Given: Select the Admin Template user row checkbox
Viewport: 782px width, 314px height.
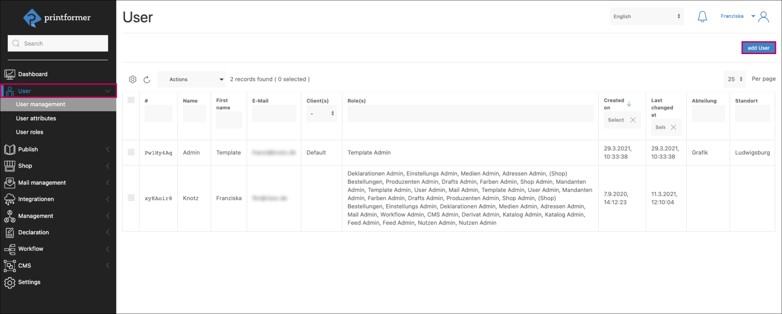Looking at the screenshot, I should [x=131, y=152].
